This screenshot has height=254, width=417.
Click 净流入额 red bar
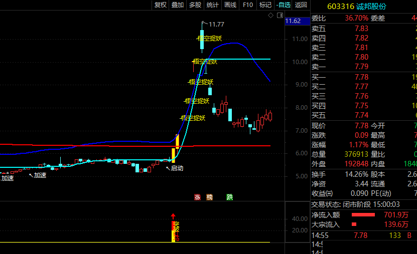pyautogui.click(x=363, y=215)
